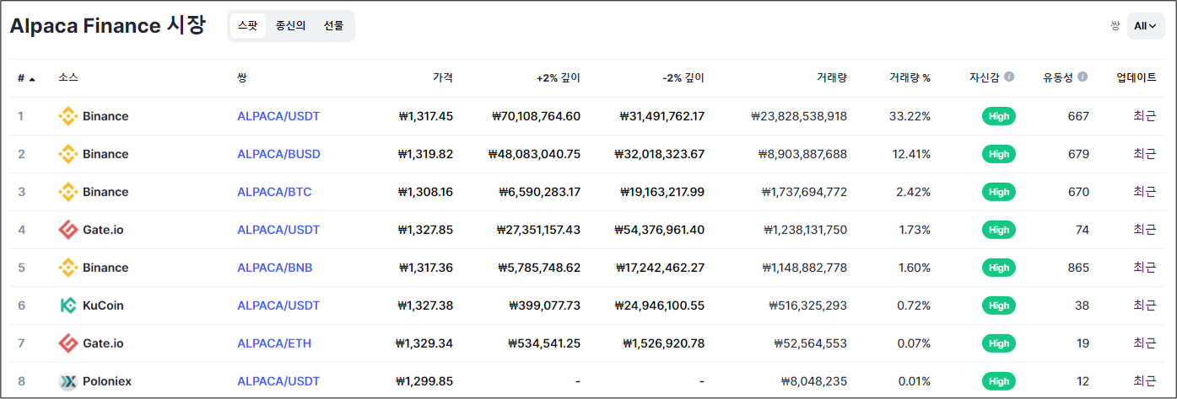1177x399 pixels.
Task: Click the Gate.io logo in row 7
Action: pyautogui.click(x=67, y=343)
